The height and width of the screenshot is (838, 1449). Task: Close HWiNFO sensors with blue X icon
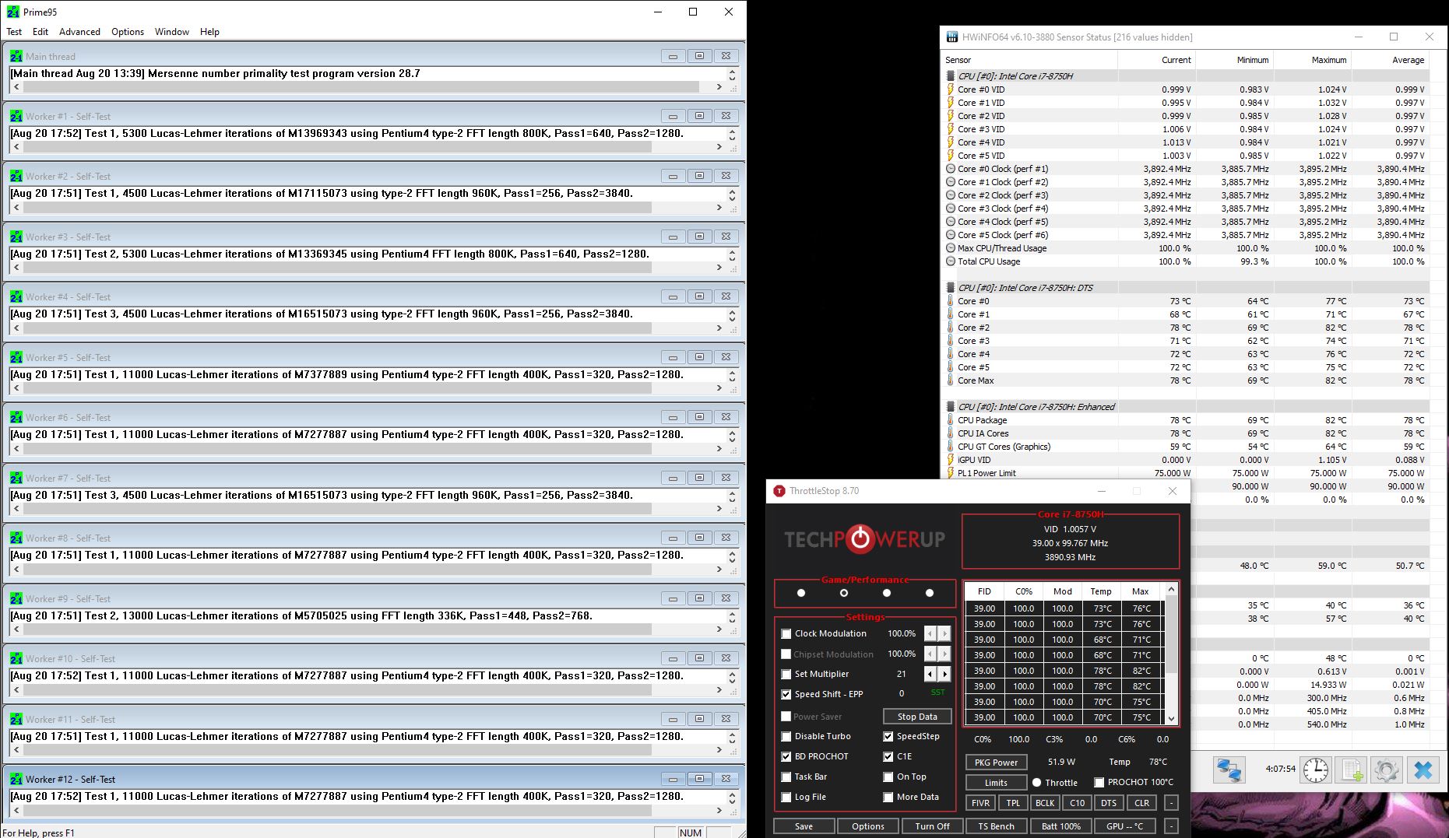click(1423, 770)
